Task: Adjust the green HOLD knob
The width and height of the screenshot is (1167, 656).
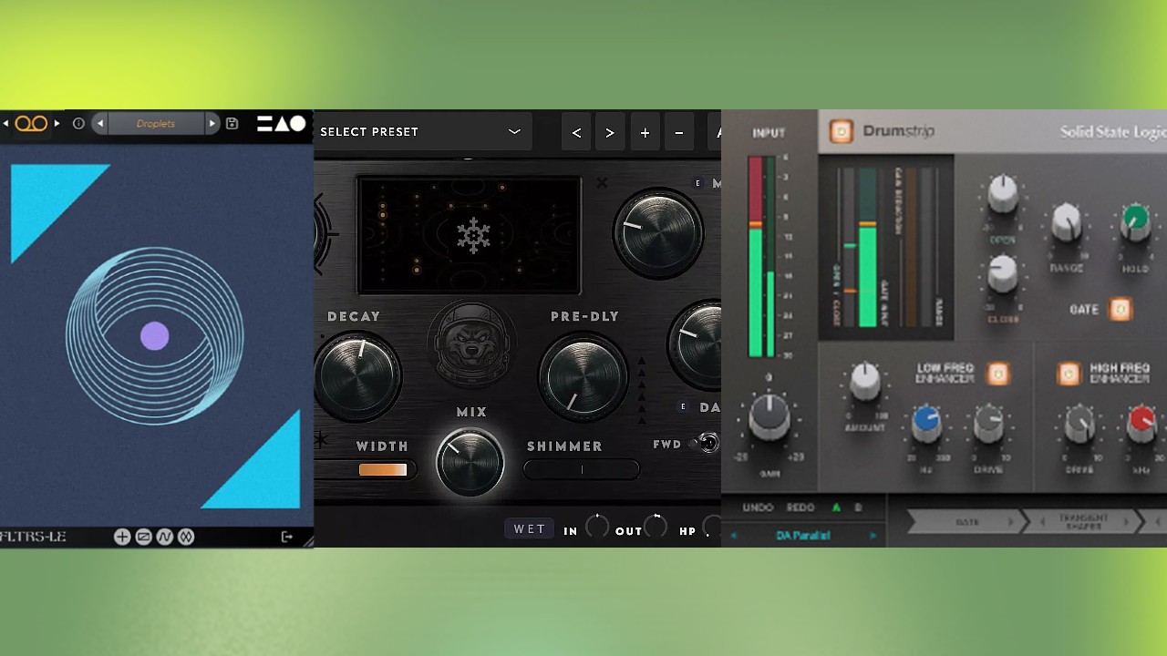Action: [1135, 221]
